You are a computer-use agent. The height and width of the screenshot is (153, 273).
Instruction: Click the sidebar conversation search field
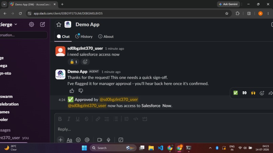[x=24, y=35]
